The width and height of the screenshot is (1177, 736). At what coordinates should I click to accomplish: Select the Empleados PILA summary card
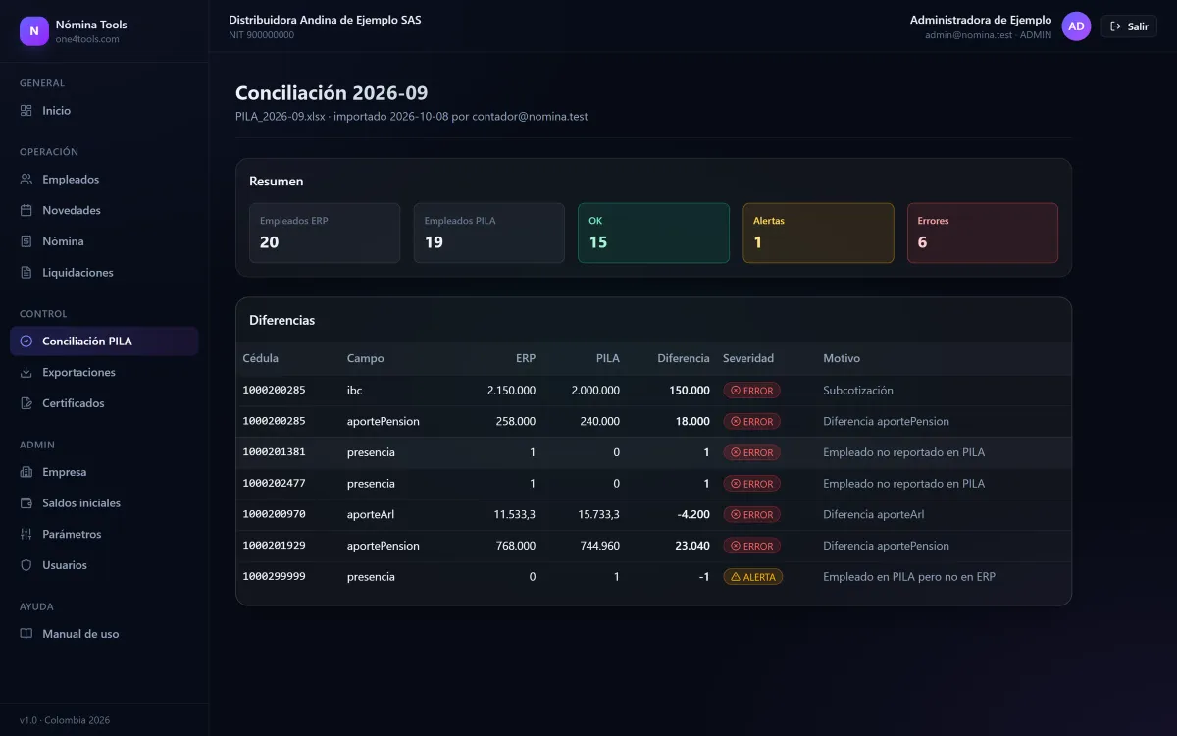[x=489, y=233]
